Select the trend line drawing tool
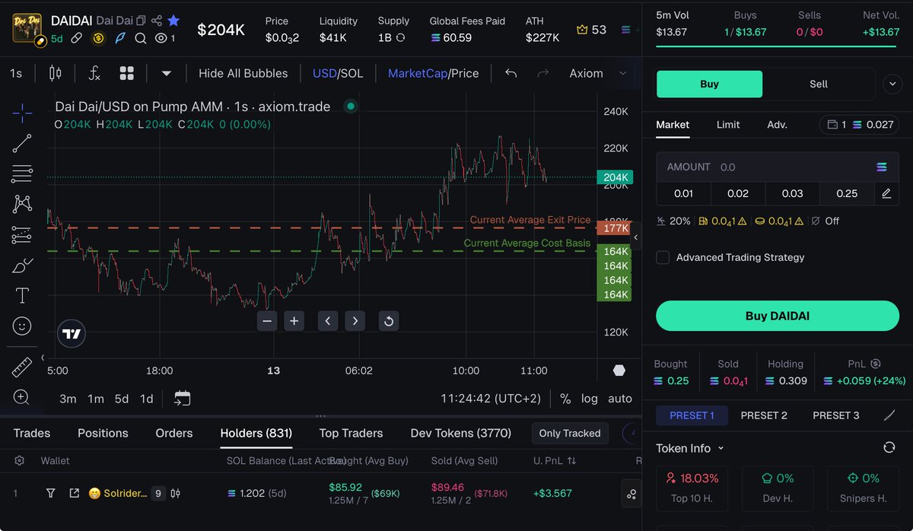 22,144
